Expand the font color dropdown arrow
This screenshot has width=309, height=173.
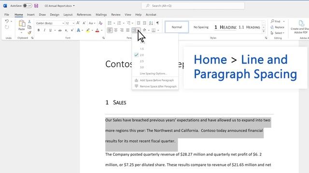coord(102,30)
